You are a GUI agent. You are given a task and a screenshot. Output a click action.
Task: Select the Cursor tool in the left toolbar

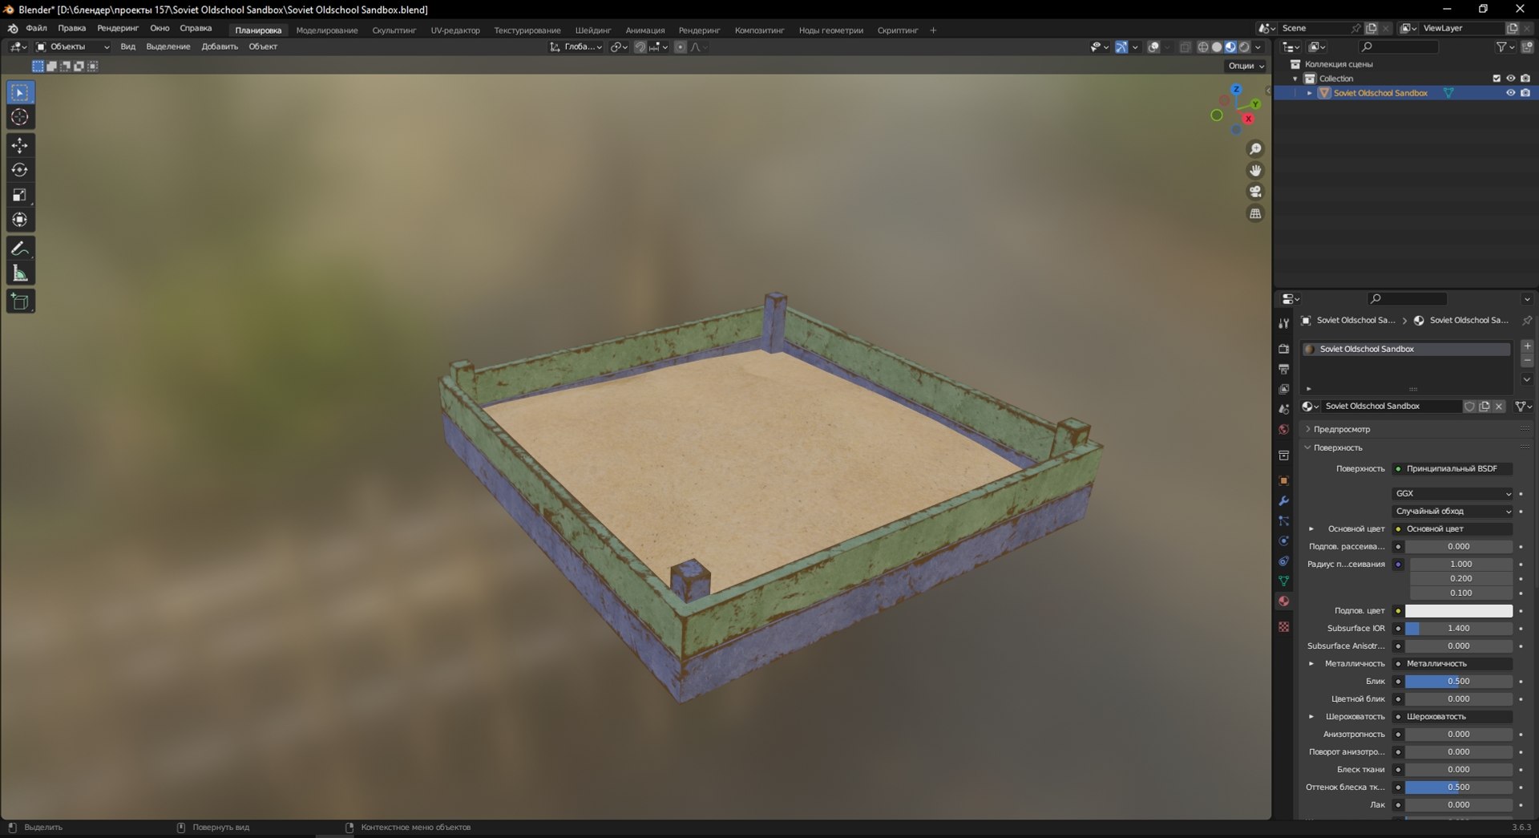(20, 117)
